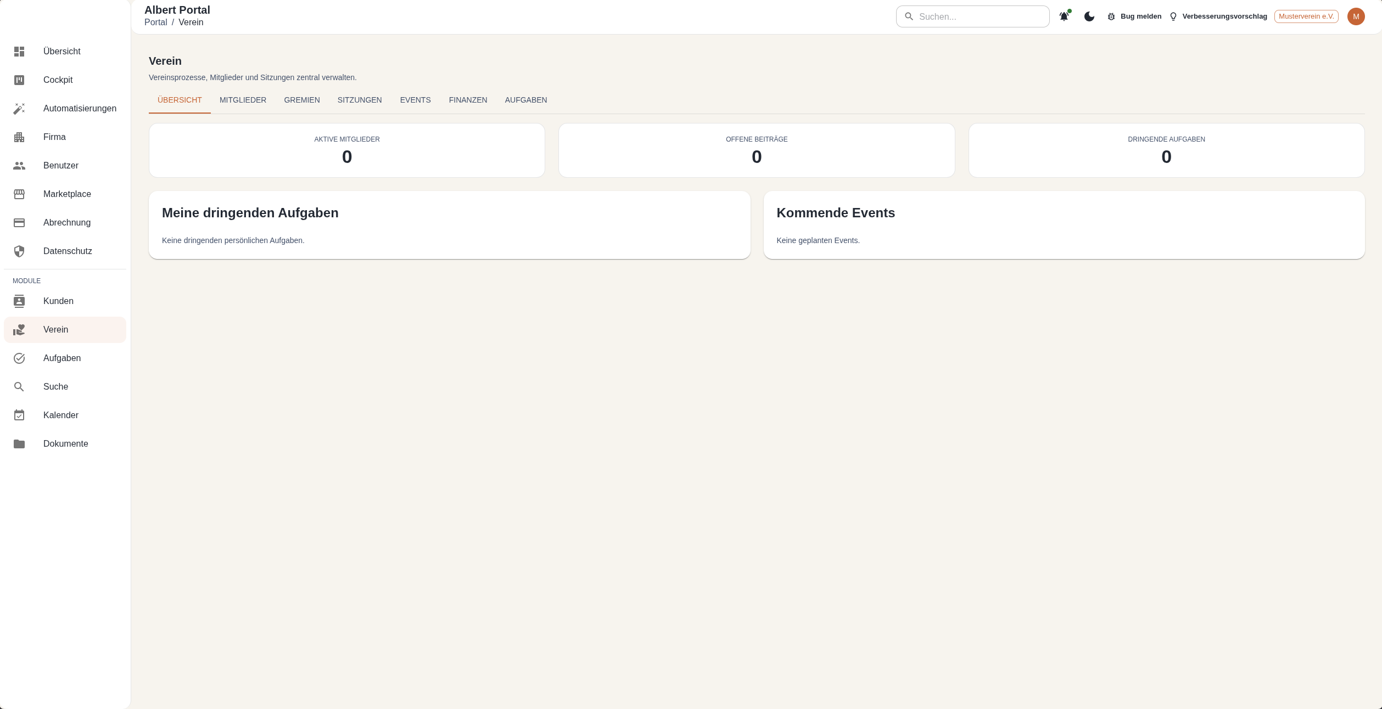The image size is (1382, 709).
Task: Switch to the Finanzen tab
Action: pos(468,100)
